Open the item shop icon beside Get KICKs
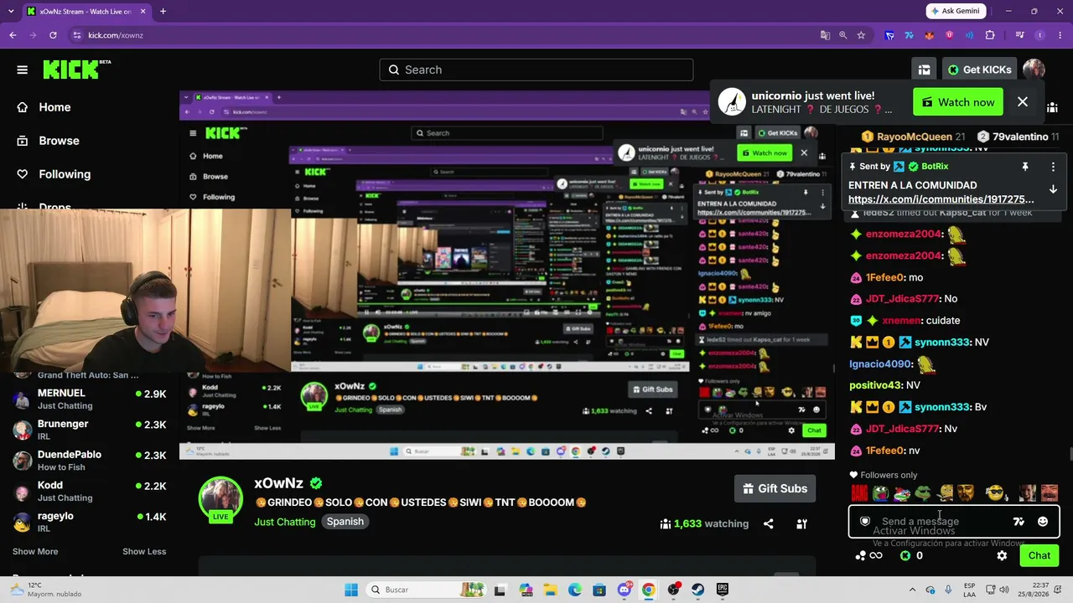Viewport: 1073px width, 603px height. [924, 70]
